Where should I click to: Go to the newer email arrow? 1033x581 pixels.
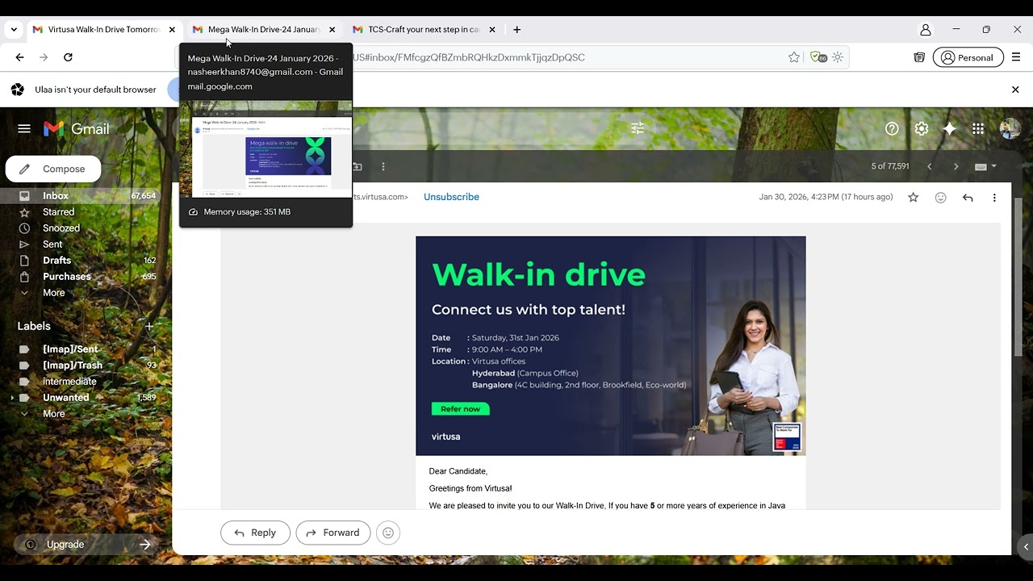pyautogui.click(x=929, y=166)
